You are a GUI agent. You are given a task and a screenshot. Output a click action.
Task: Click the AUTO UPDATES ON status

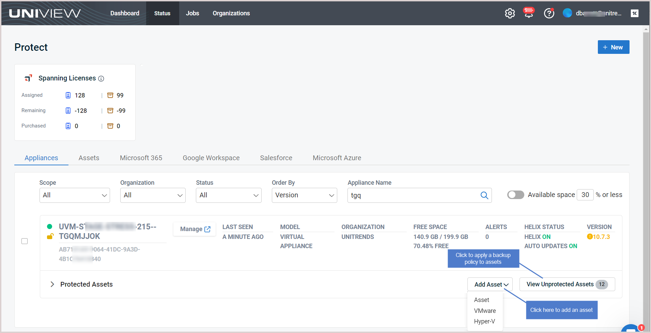pos(551,246)
